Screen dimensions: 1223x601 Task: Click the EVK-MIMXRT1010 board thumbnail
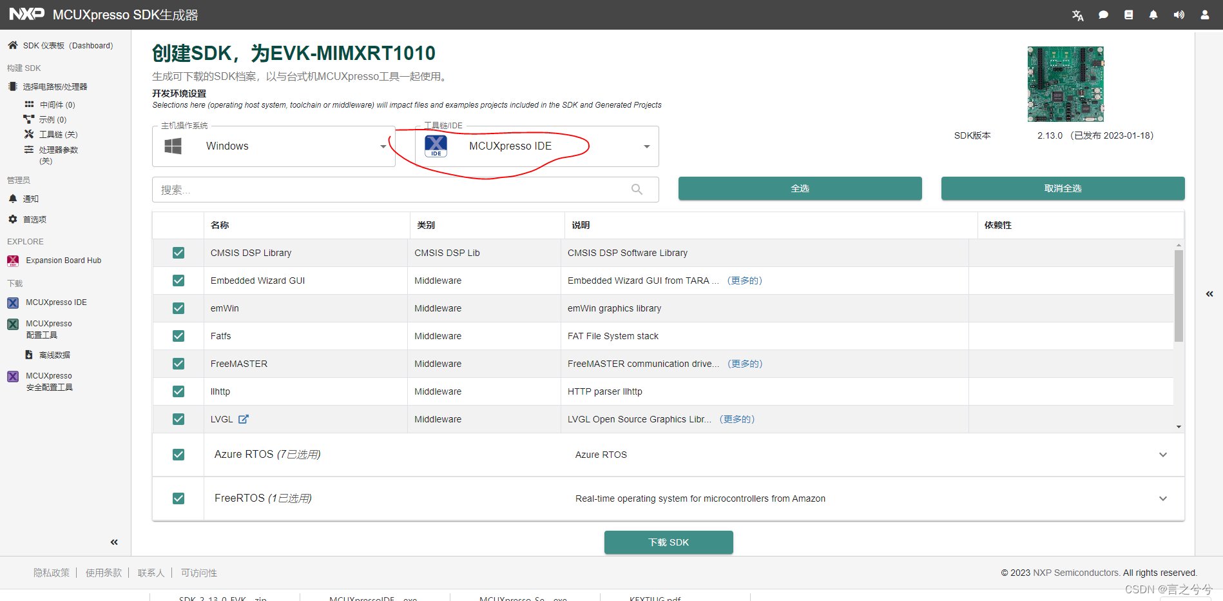[x=1065, y=84]
